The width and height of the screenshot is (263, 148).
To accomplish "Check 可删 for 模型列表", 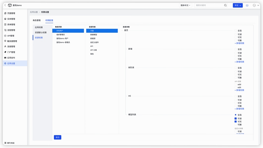I will point(235,125).
